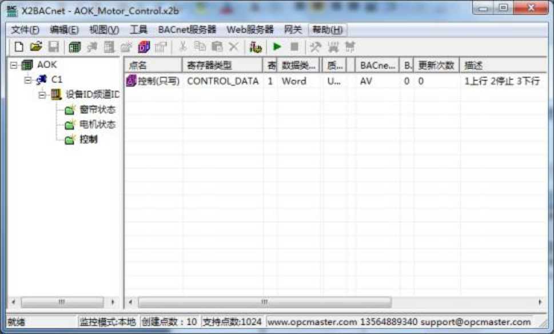
Task: Open the 帮助(H) menu
Action: [x=328, y=30]
